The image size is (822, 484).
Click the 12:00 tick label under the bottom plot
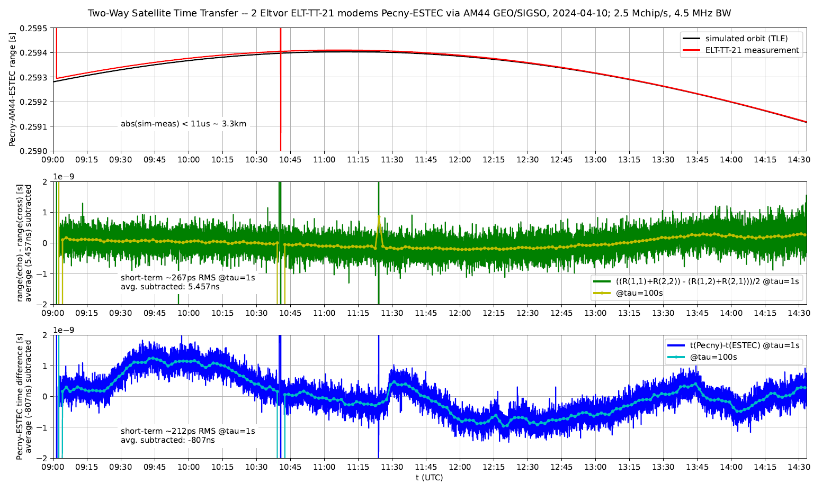point(459,467)
